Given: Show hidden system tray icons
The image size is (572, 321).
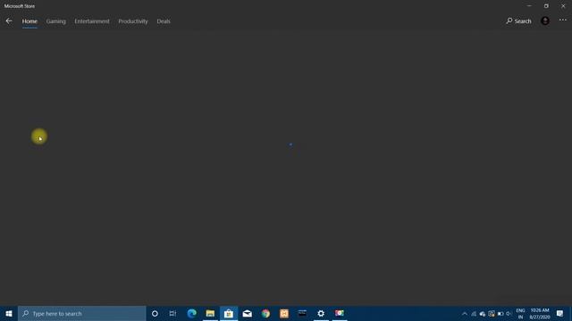Looking at the screenshot, I should click(x=465, y=314).
